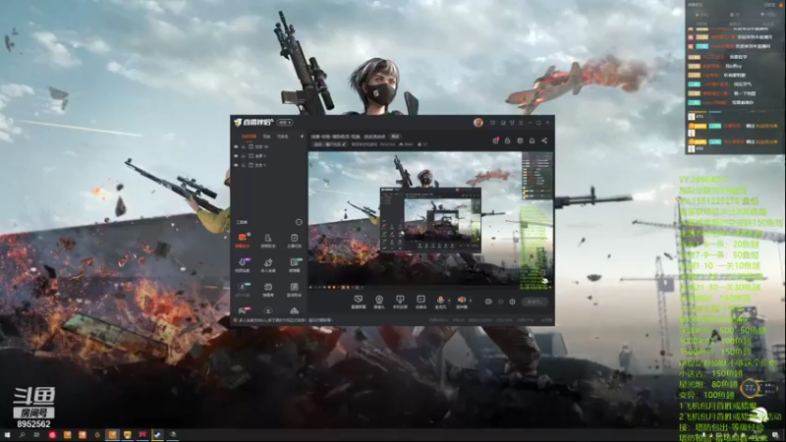
Task: Select the 全屏 1 source row
Action: point(268,156)
